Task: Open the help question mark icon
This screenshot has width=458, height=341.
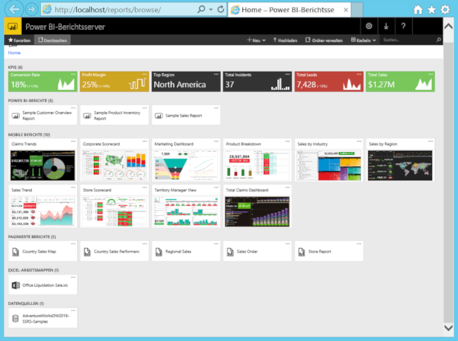Action: pyautogui.click(x=403, y=26)
